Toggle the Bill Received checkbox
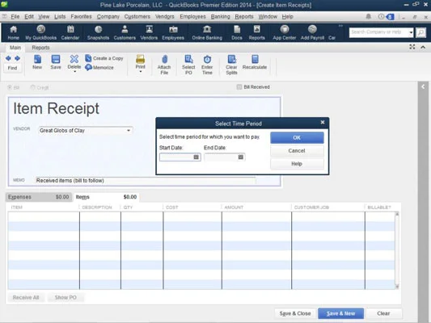431x323 pixels. pyautogui.click(x=239, y=87)
